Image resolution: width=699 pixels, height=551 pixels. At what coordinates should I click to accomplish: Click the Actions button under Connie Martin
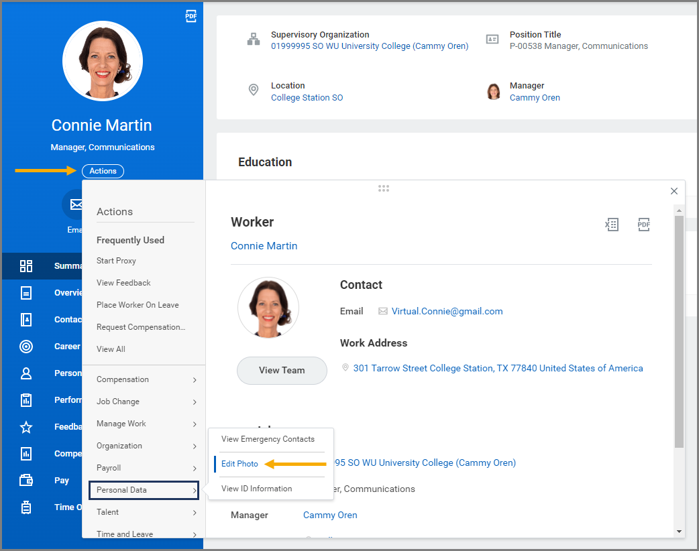point(103,171)
